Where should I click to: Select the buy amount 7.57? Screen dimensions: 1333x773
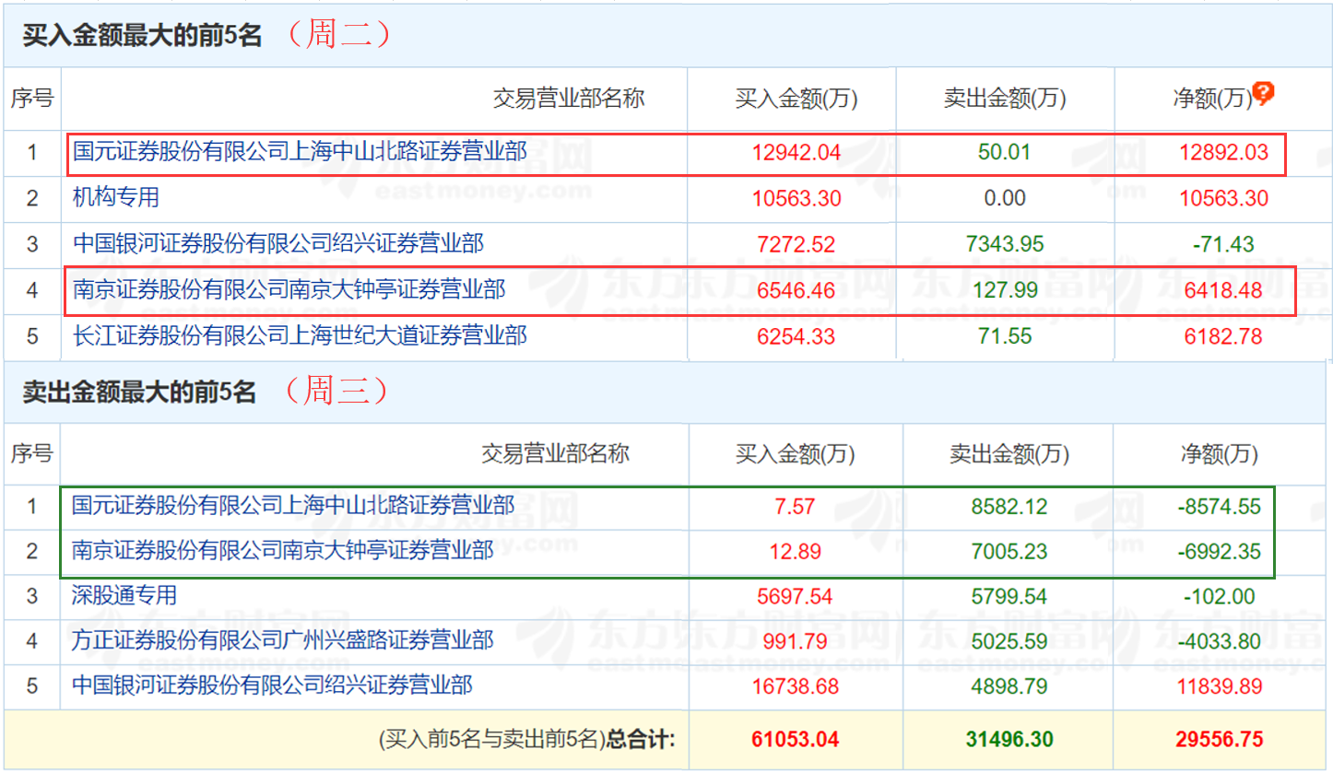pyautogui.click(x=796, y=506)
